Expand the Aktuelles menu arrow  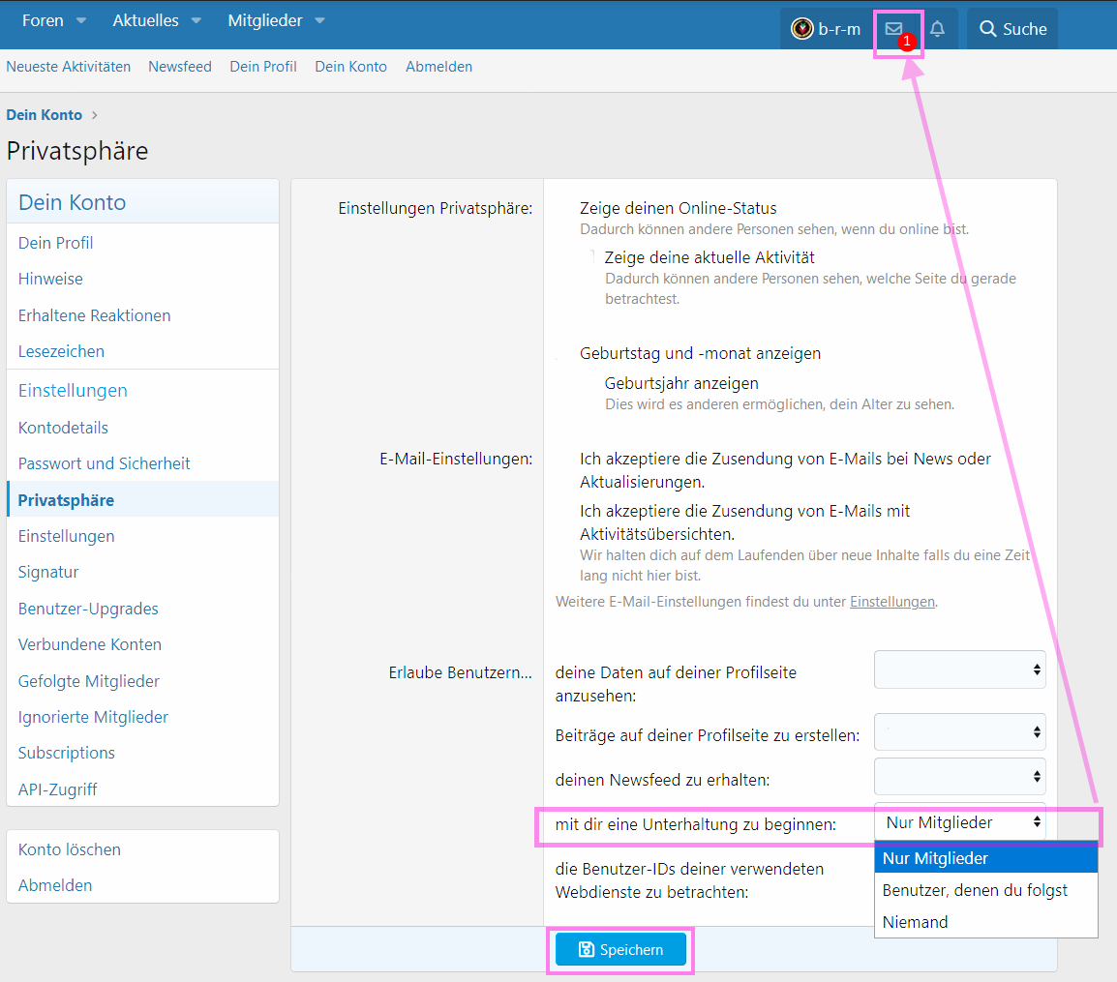coord(196,21)
